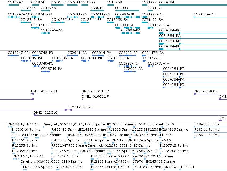Select transcript label CG2993-RC
This screenshot has height=171, width=227.
125,25
